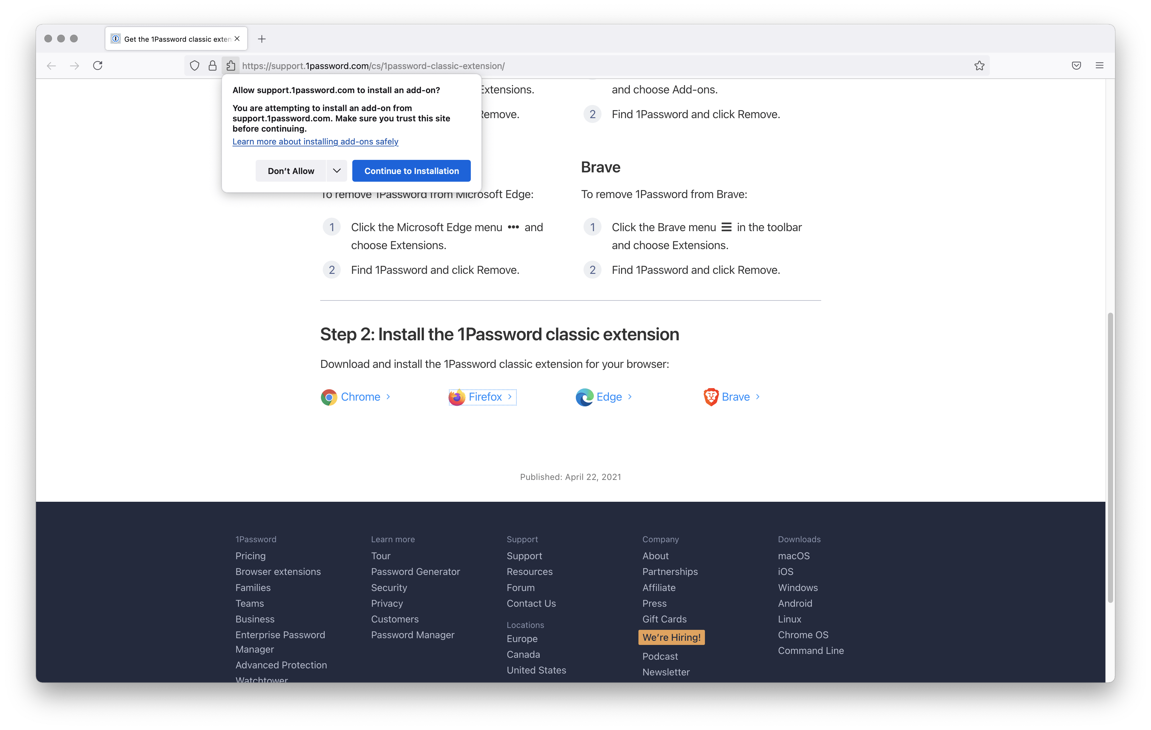The width and height of the screenshot is (1151, 730).
Task: Open Podcast footer link
Action: click(660, 656)
